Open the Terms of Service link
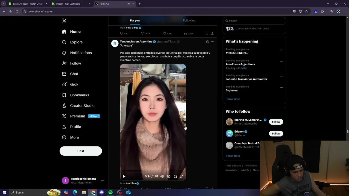 [x=233, y=166]
